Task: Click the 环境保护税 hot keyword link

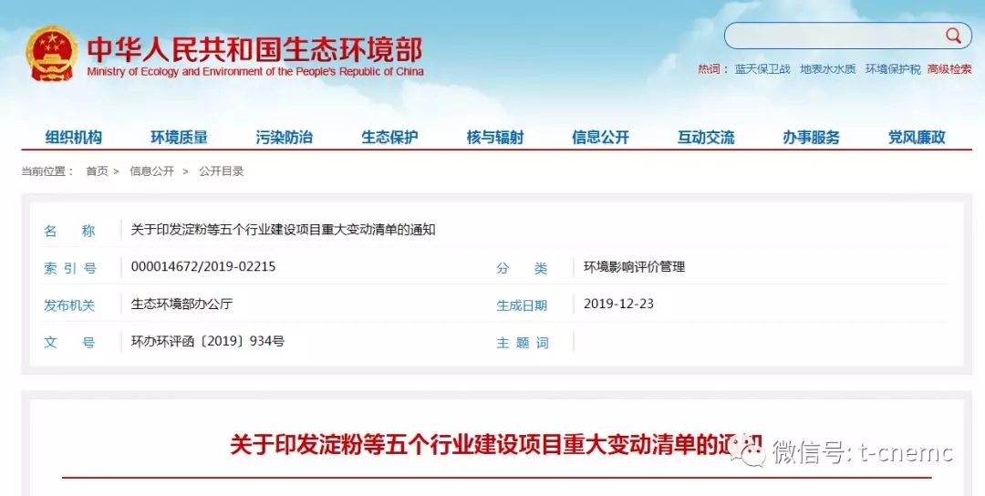Action: pos(893,69)
